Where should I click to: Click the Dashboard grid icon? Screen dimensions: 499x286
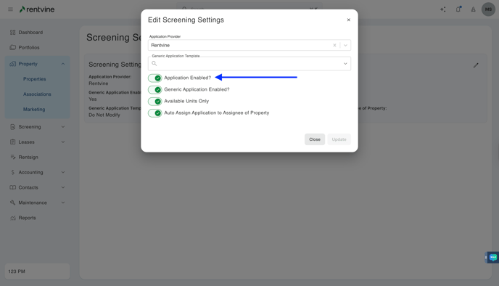tap(13, 32)
